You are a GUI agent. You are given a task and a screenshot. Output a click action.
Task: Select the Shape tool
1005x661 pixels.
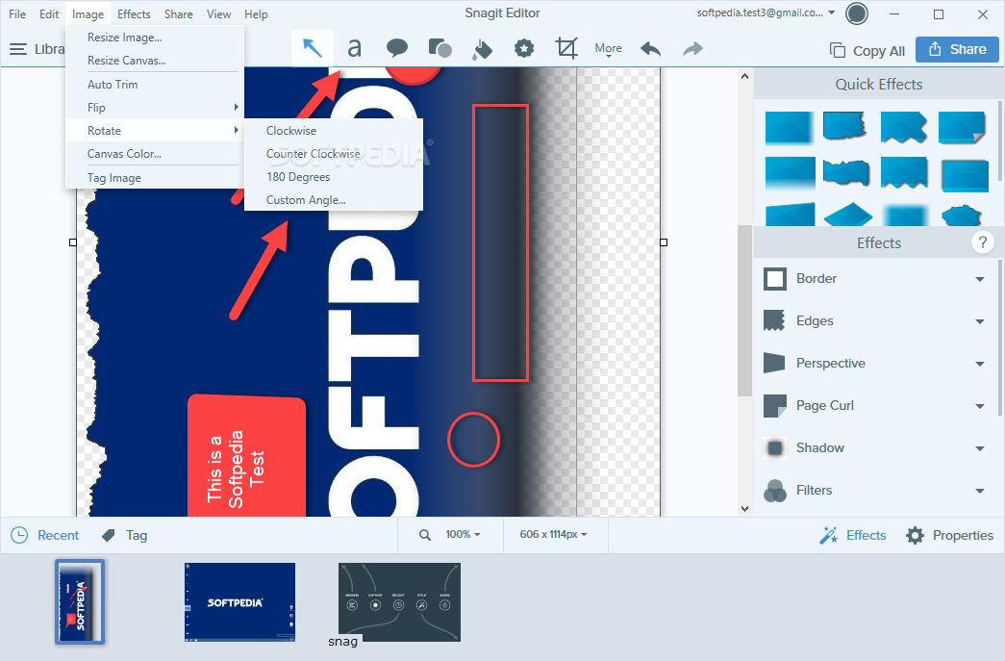(440, 49)
